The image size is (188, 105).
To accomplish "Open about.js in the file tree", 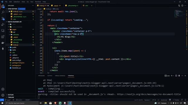I will coord(16,42).
